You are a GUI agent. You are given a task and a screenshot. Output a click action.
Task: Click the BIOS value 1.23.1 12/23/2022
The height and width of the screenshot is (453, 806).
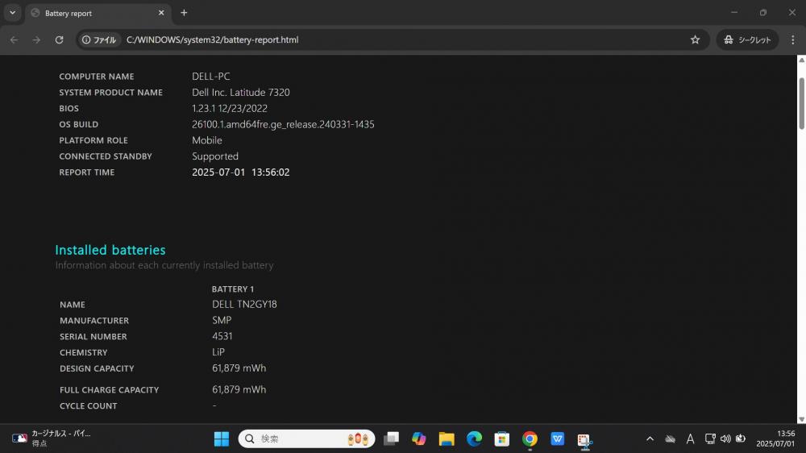pos(229,108)
